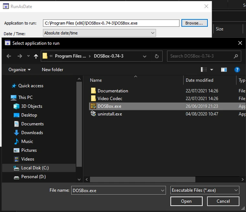Image resolution: width=246 pixels, height=212 pixels.
Task: Click the change view icon
Action: click(204, 69)
